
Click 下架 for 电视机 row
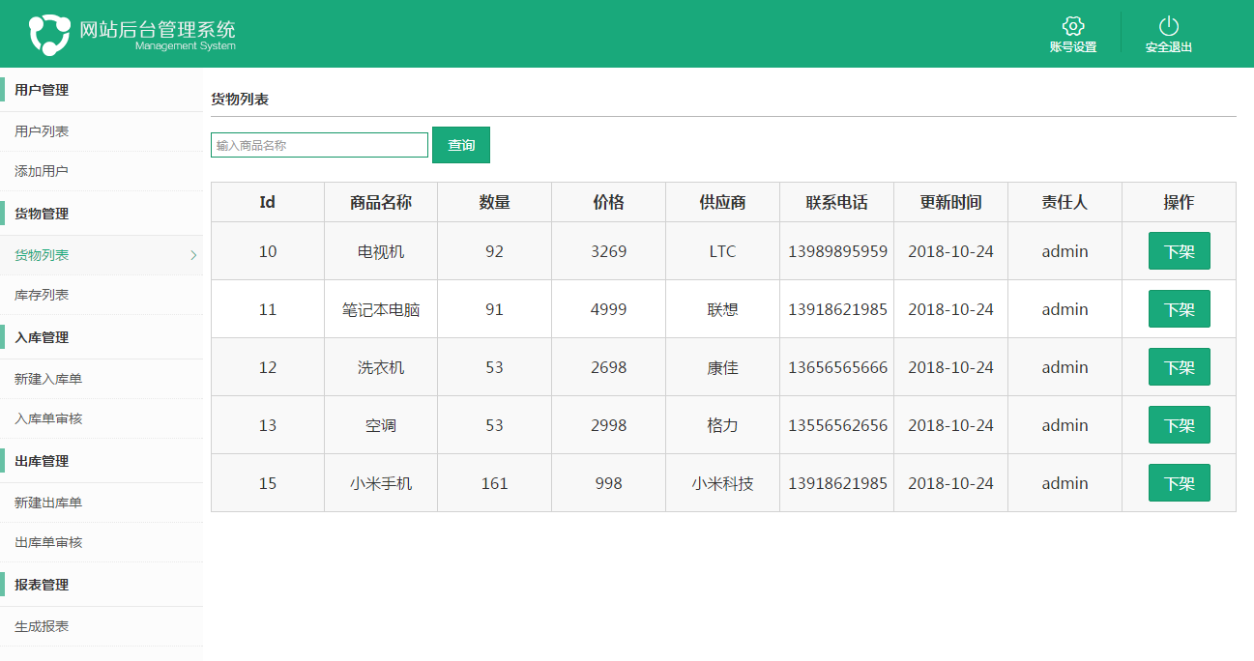tap(1179, 251)
